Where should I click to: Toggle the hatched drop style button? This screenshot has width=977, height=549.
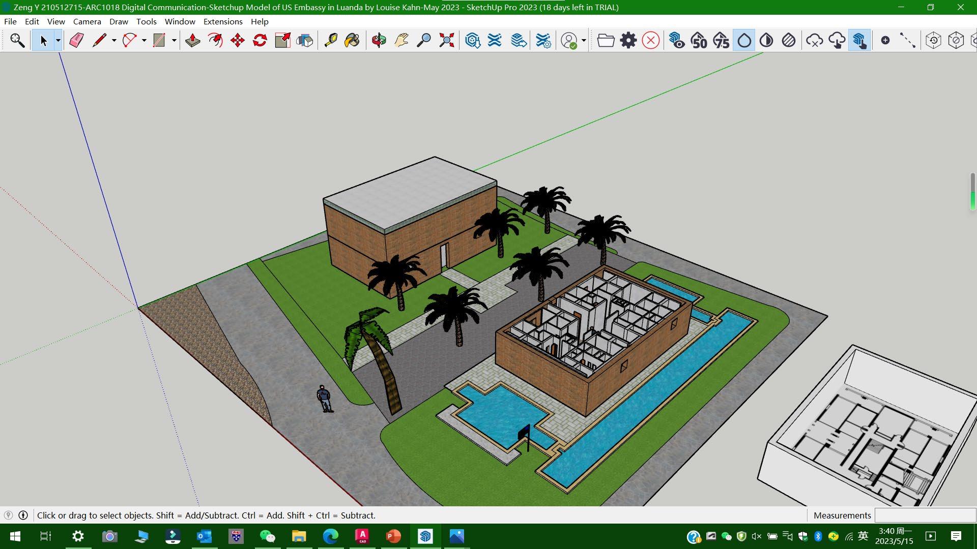click(789, 40)
